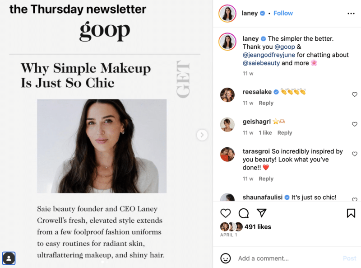The width and height of the screenshot is (361, 268).
Task: View the 491 likes list
Action: (258, 227)
